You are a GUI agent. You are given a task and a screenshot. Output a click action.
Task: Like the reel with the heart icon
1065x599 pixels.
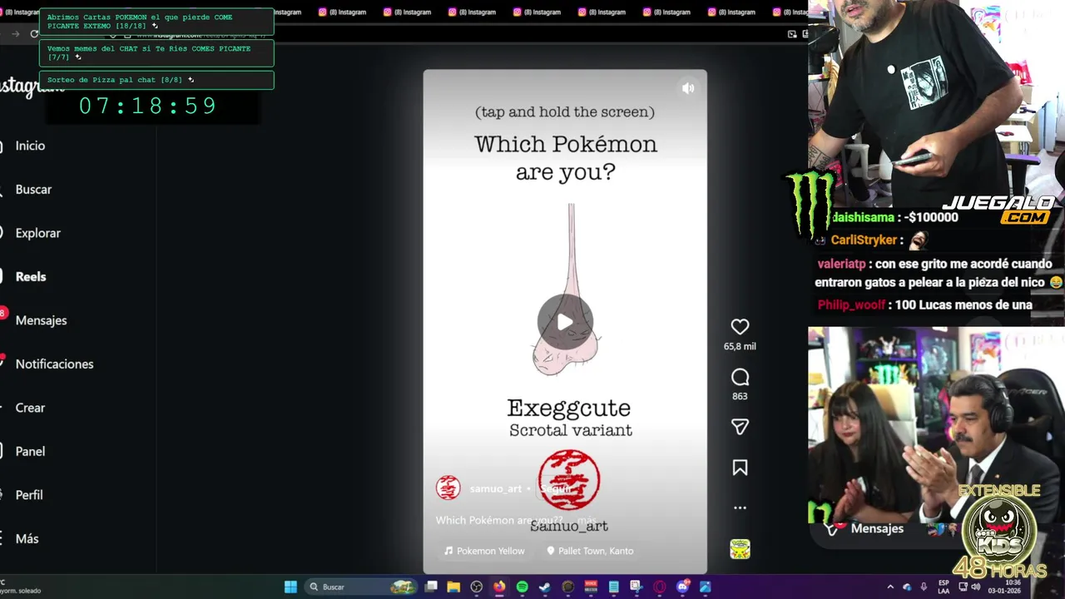(740, 327)
